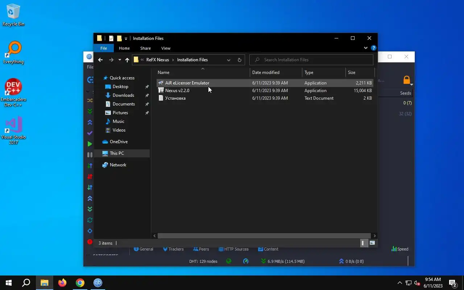464x290 pixels.
Task: Open qBittorrent Trackers tab
Action: tap(173, 249)
